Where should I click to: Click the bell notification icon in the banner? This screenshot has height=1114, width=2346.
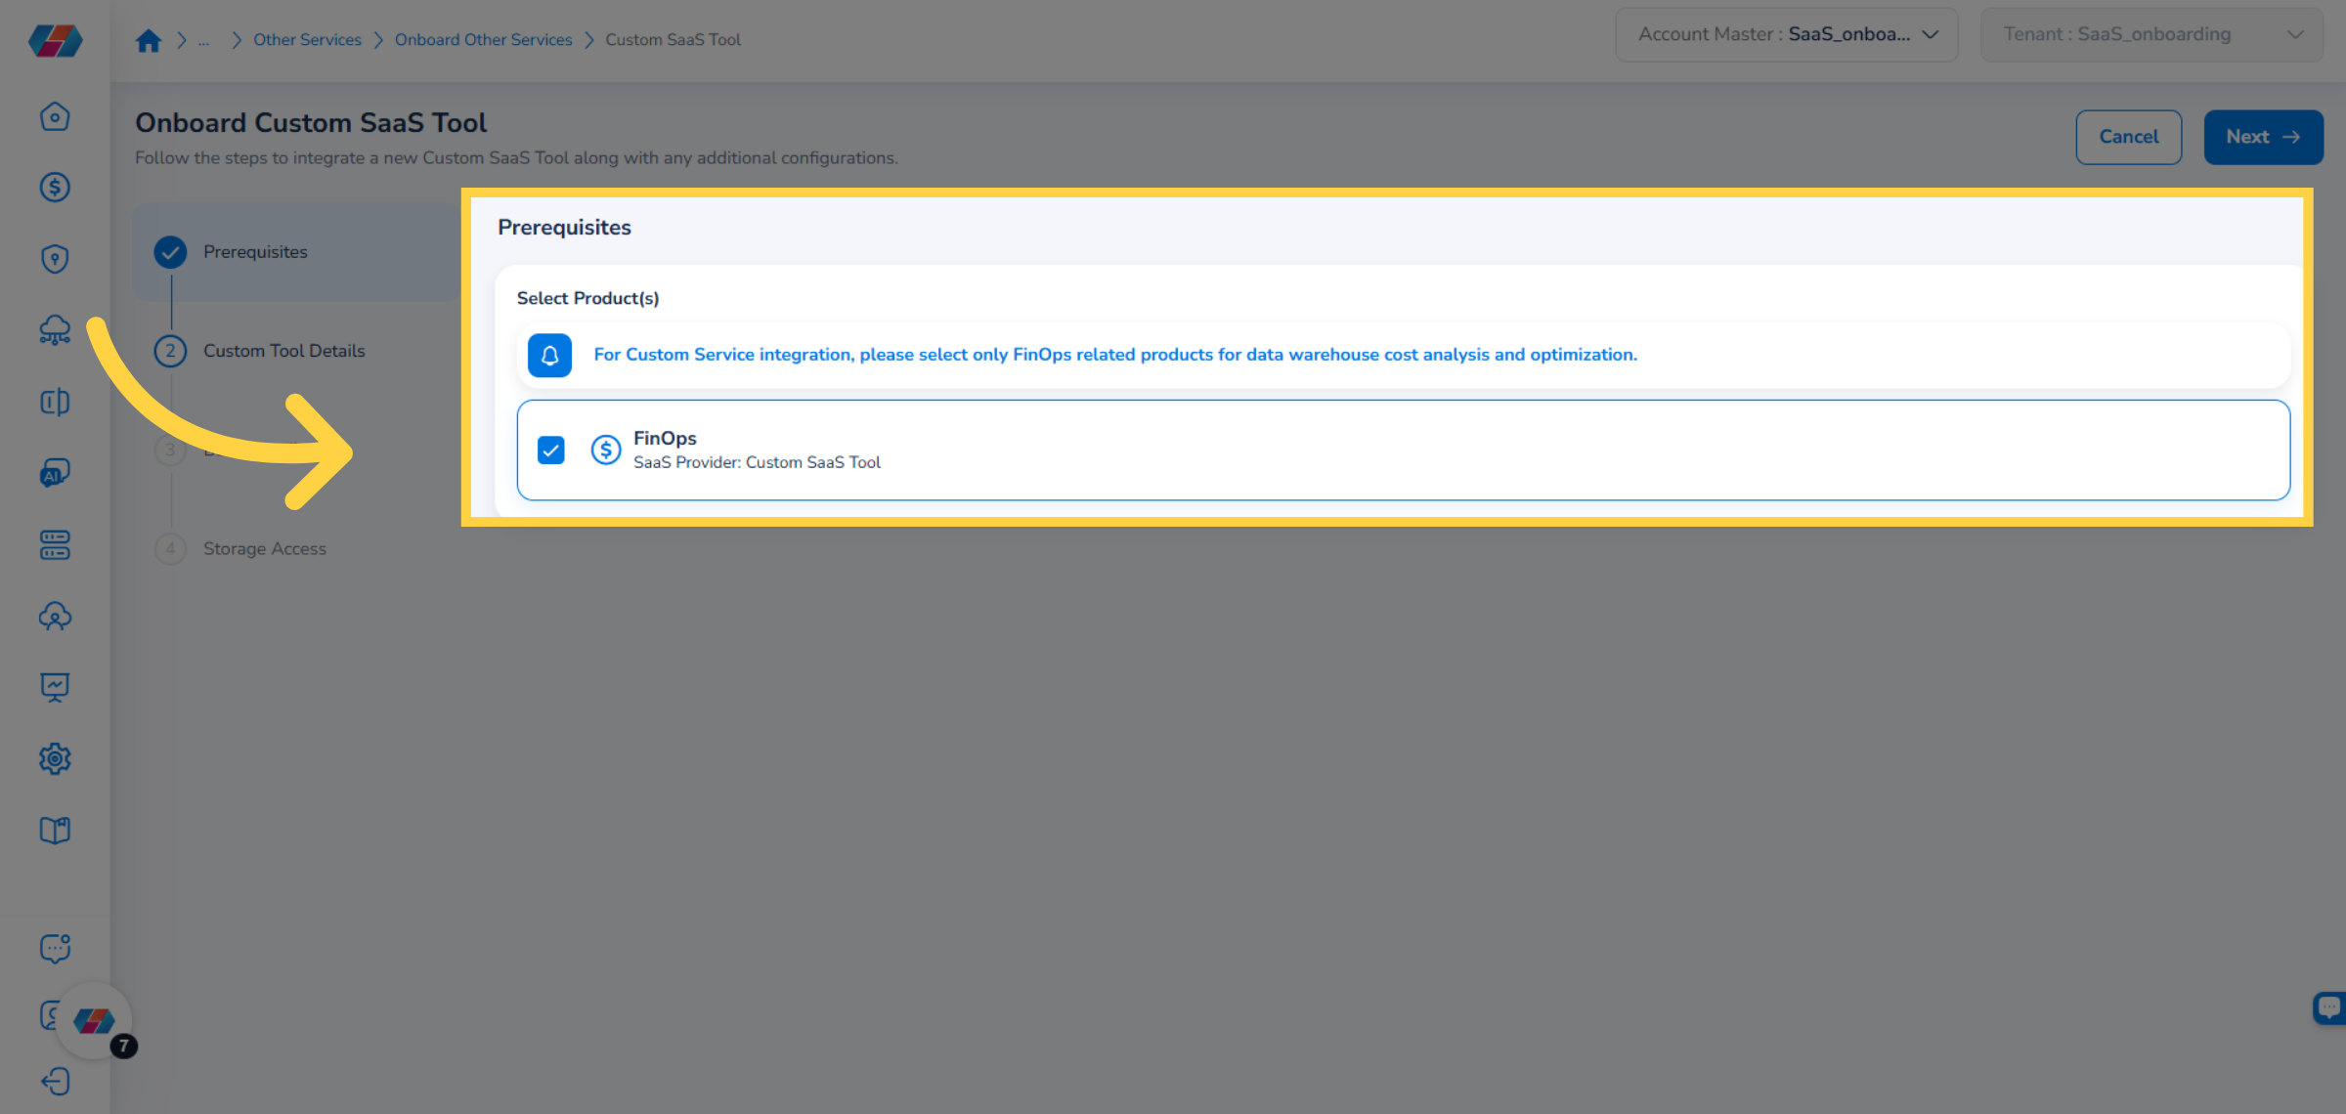(x=549, y=355)
